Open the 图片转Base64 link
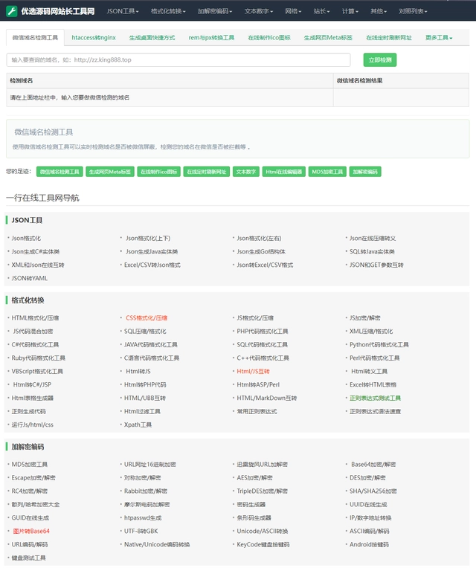 click(x=31, y=532)
